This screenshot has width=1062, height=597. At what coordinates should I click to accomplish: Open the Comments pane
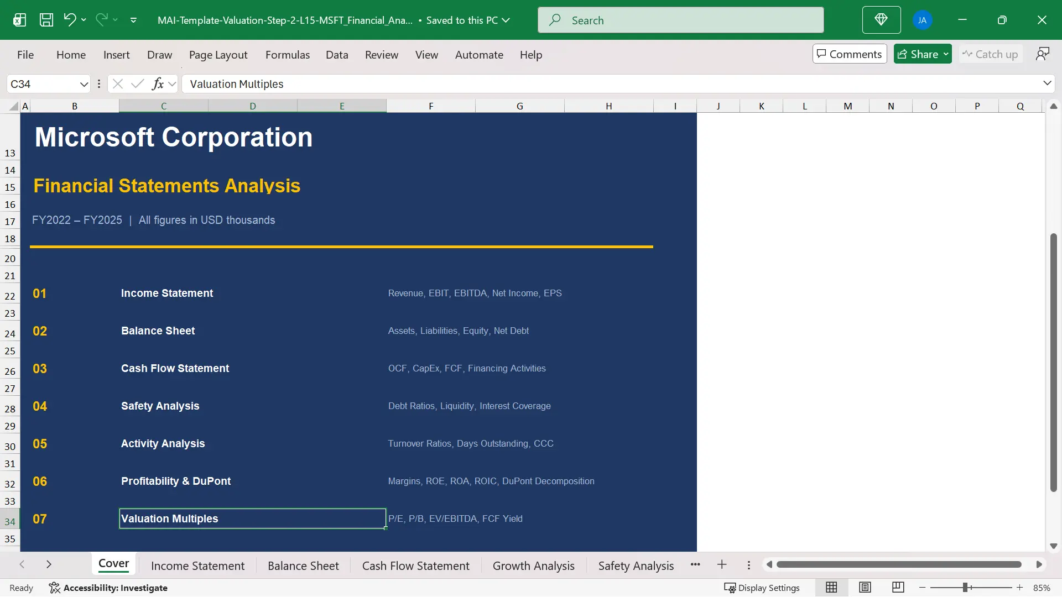pyautogui.click(x=850, y=54)
